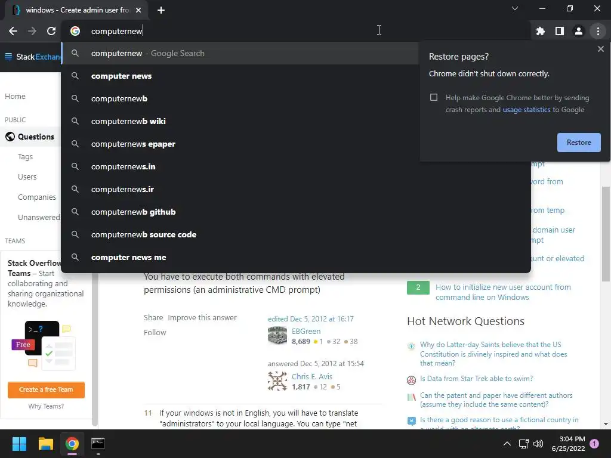Open 'How to initialize new user account' link

[503, 292]
